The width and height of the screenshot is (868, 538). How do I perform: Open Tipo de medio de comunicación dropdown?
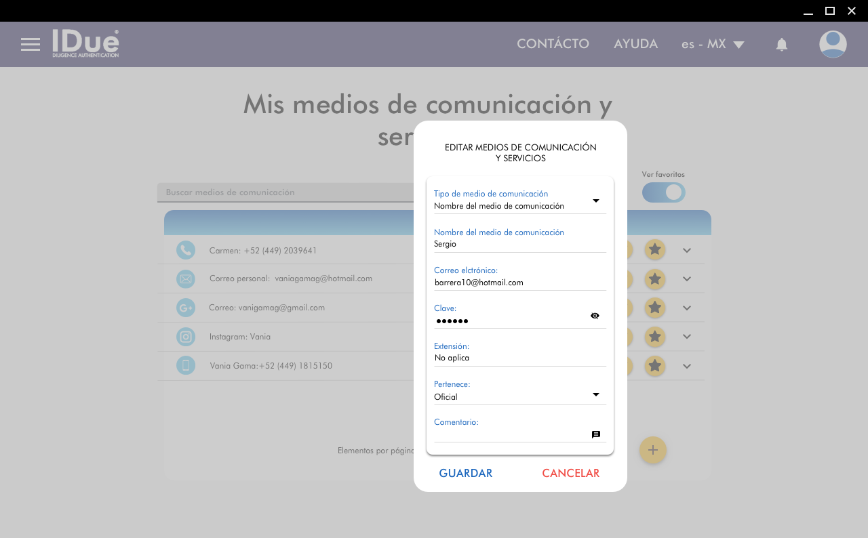(x=595, y=201)
